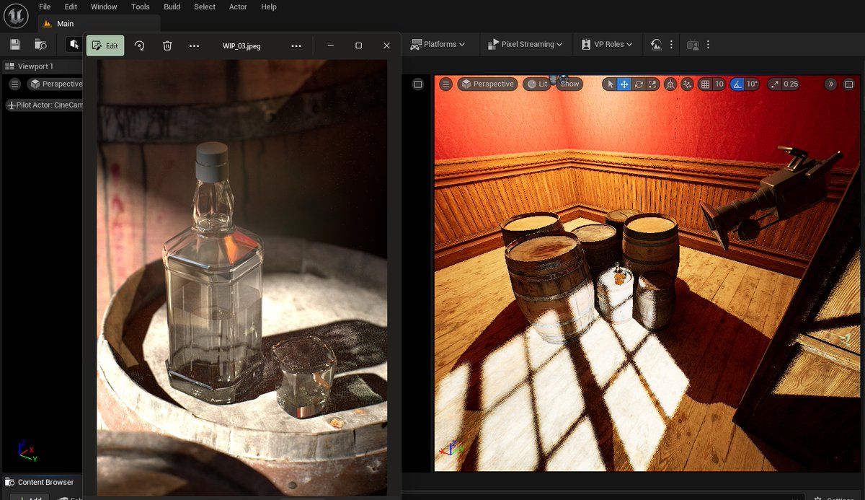Open the more options dots beside trash icon
Screen dimensions: 865x500
pos(194,45)
